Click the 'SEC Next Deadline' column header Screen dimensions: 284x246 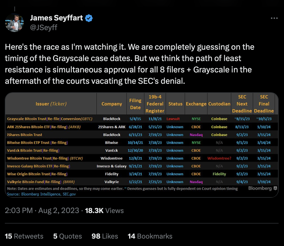(x=242, y=104)
